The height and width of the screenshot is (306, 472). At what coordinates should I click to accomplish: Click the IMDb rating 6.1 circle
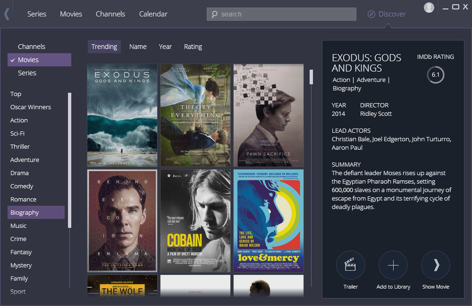tap(436, 75)
